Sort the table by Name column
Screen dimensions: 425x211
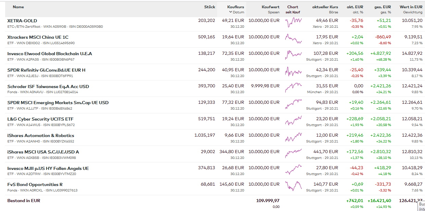coord(18,7)
